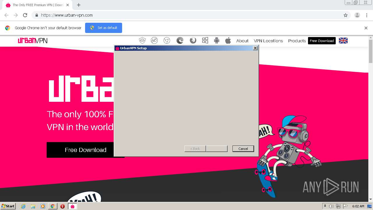373x210 pixels.
Task: Show hidden system tray icons
Action: point(325,206)
